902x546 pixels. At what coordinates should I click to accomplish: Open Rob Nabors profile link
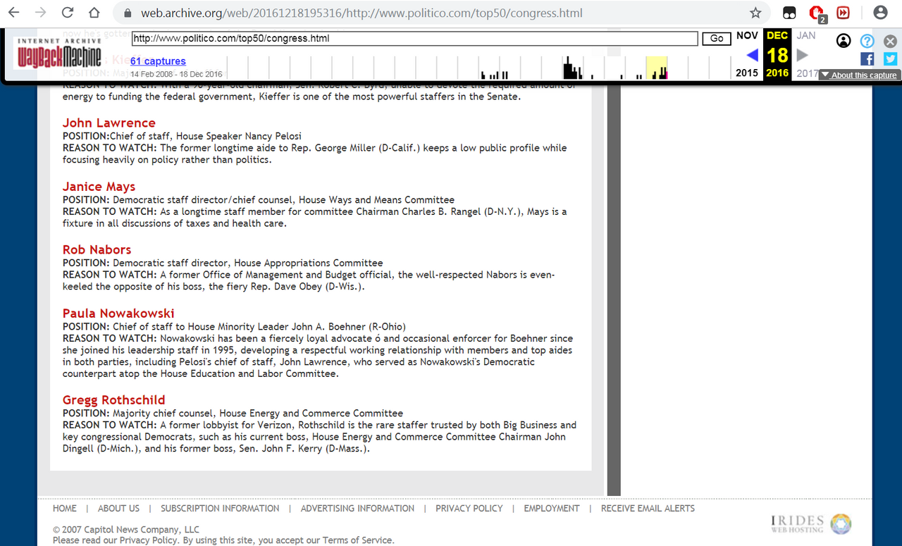pos(97,250)
